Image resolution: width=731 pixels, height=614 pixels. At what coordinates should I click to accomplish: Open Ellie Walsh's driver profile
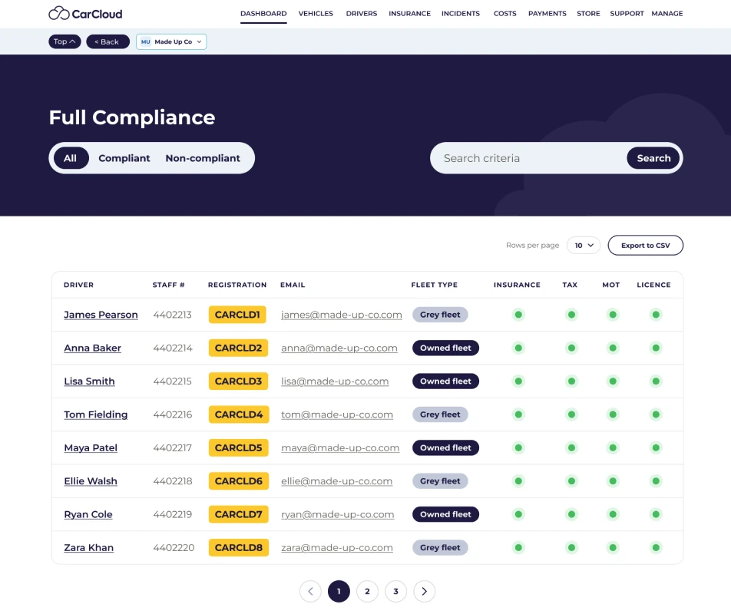(91, 480)
